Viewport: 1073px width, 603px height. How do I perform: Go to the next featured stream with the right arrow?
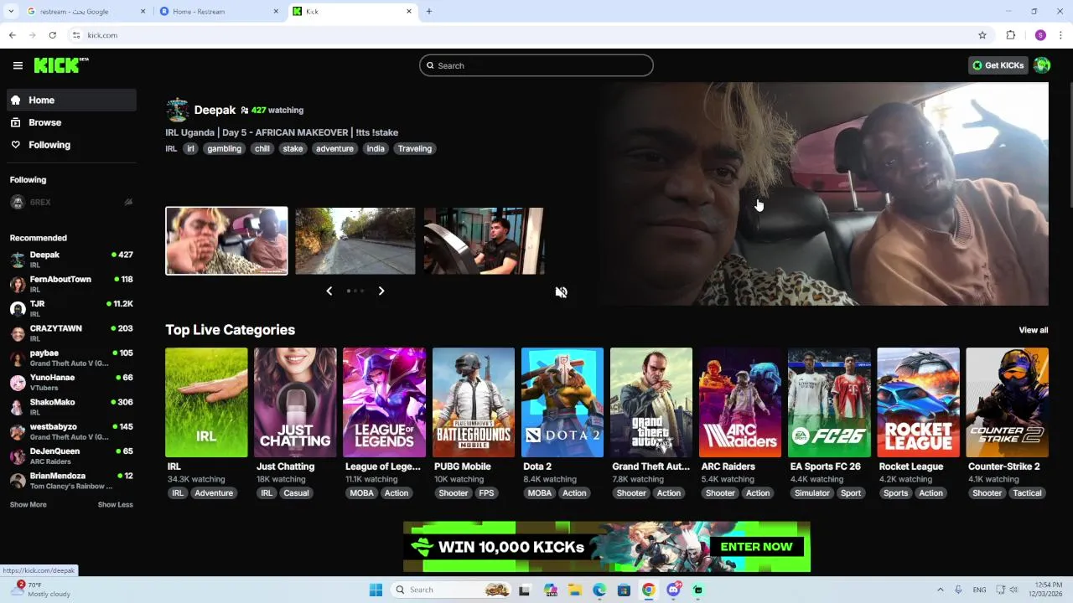(x=381, y=291)
